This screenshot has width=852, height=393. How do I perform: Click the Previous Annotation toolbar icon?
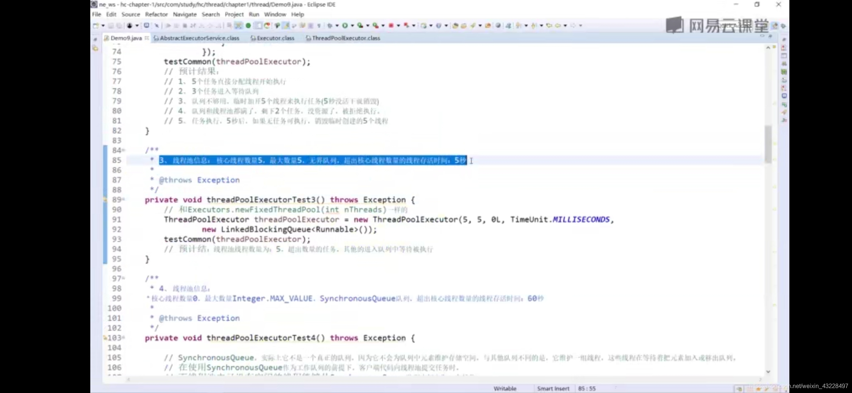click(x=534, y=25)
